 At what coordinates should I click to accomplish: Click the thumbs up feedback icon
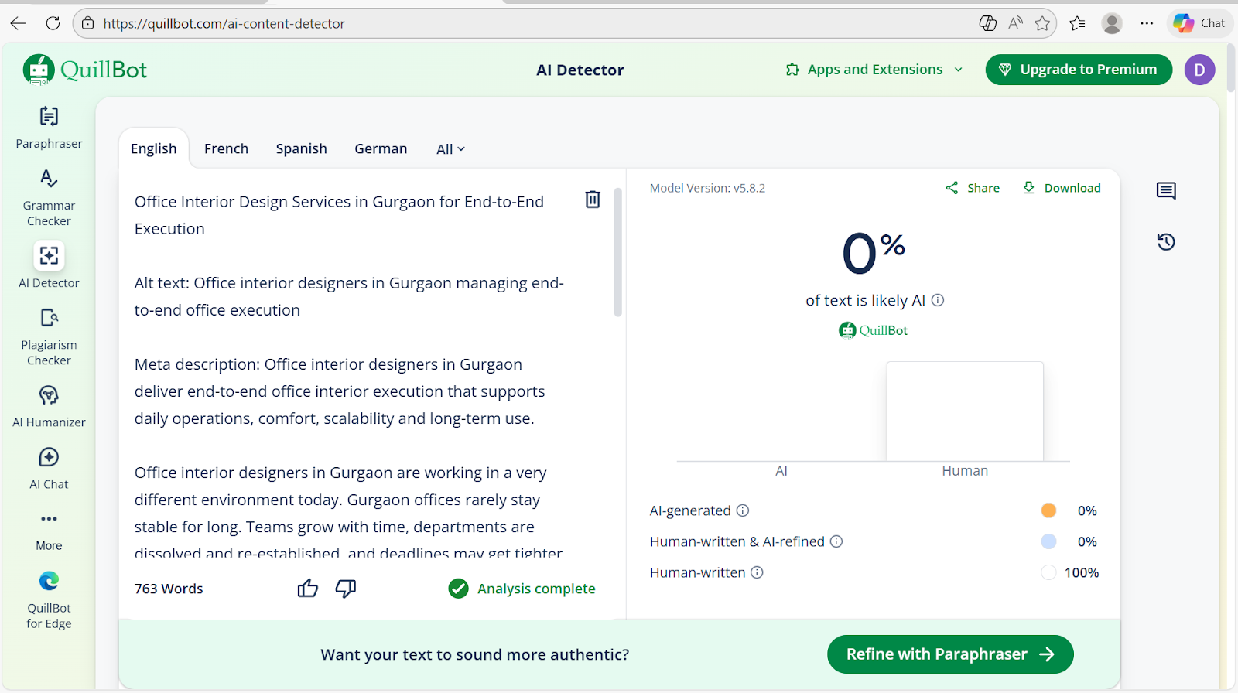click(307, 589)
